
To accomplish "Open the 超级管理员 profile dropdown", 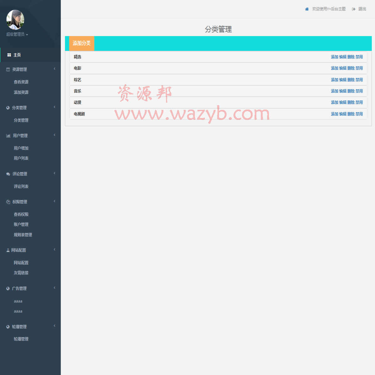I will point(16,34).
